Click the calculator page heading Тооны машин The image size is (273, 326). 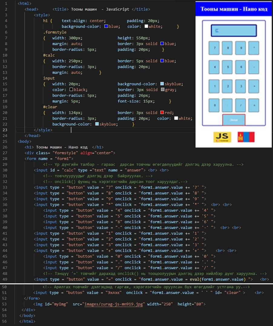coord(234,9)
